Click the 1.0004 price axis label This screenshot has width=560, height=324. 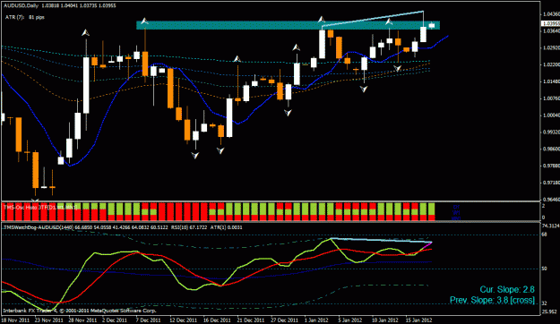point(551,115)
